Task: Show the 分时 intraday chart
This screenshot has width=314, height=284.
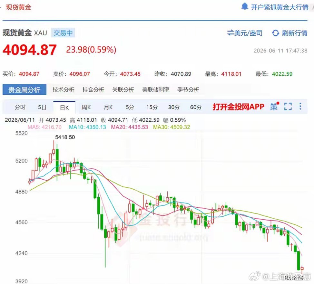Action: (x=20, y=108)
